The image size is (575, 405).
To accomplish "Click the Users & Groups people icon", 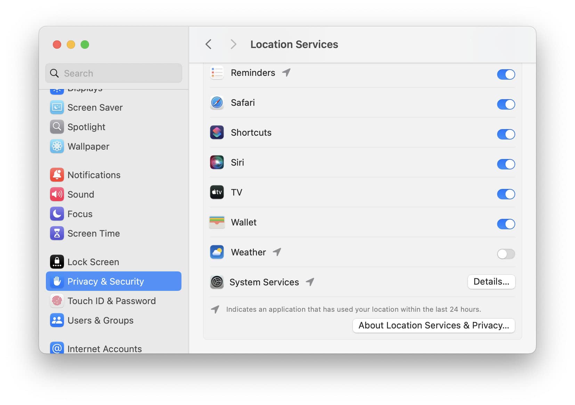I will coord(57,320).
